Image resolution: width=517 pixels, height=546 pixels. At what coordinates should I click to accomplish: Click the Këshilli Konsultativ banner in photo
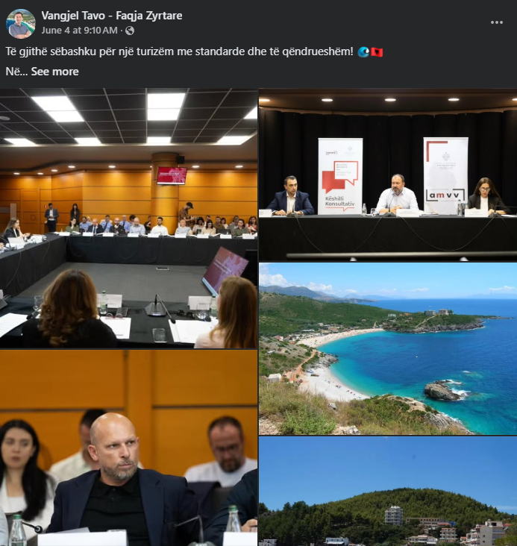[x=340, y=176]
